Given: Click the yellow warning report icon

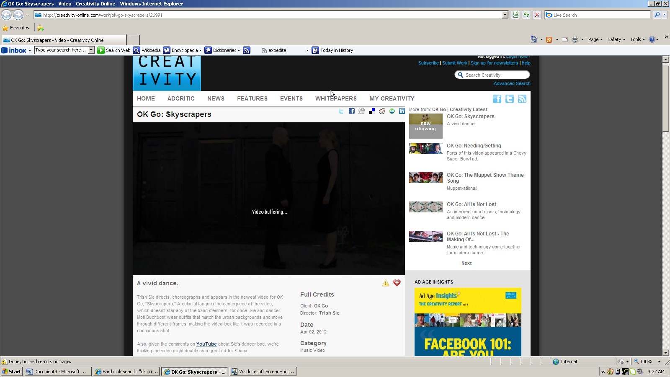Looking at the screenshot, I should click(386, 283).
